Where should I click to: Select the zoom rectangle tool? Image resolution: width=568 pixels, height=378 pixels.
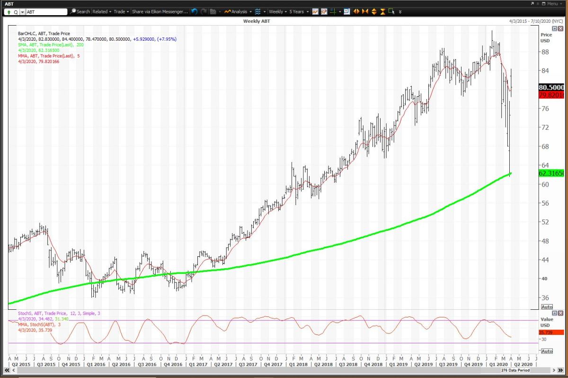pos(391,11)
